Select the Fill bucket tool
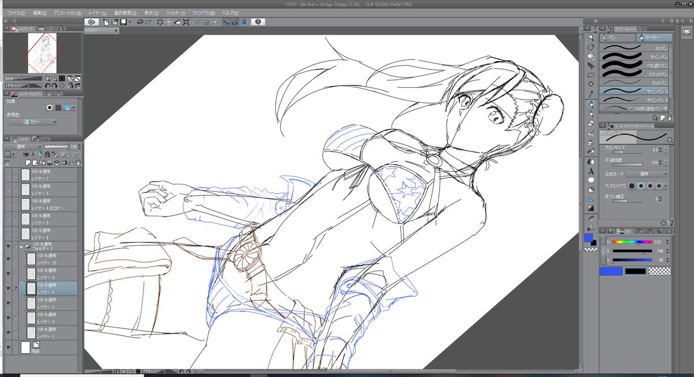Image resolution: width=694 pixels, height=377 pixels. [590, 151]
